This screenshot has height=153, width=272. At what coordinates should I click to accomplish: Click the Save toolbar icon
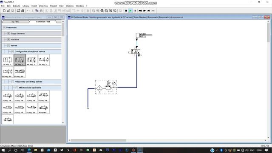point(13,11)
